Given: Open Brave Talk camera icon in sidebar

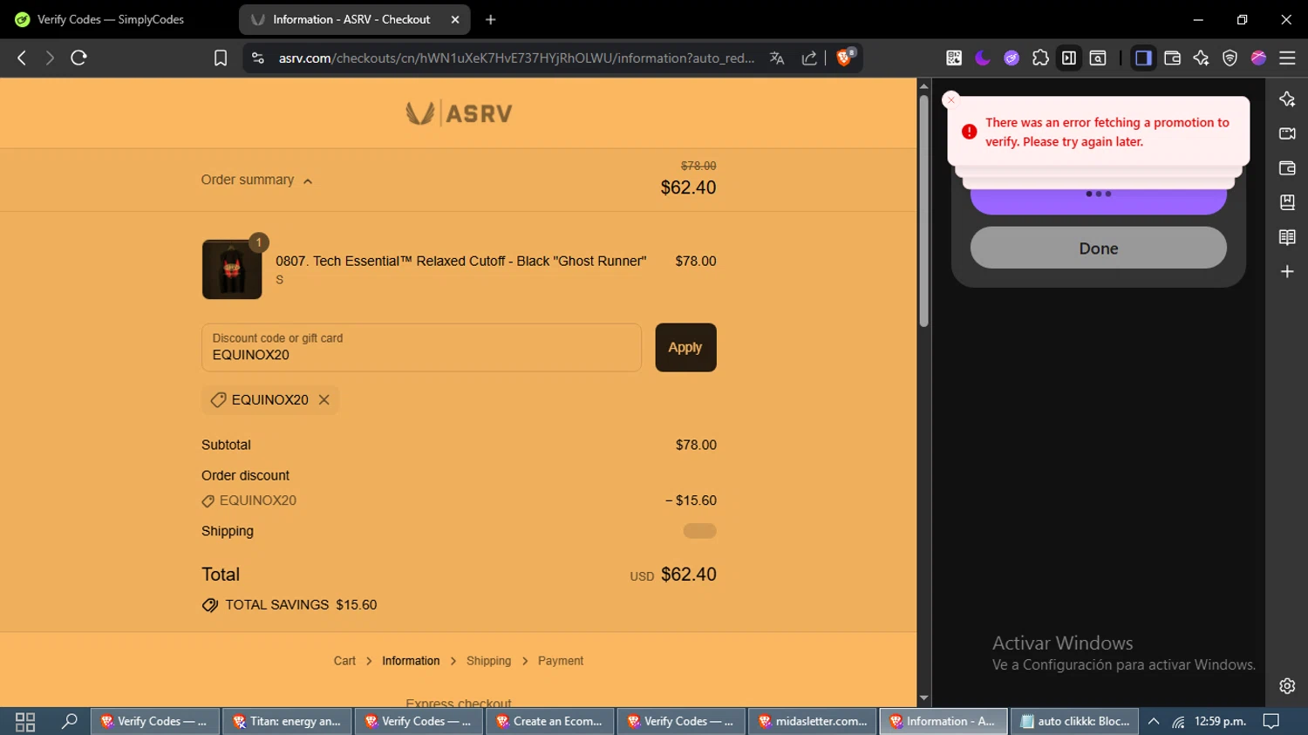Looking at the screenshot, I should [x=1287, y=133].
